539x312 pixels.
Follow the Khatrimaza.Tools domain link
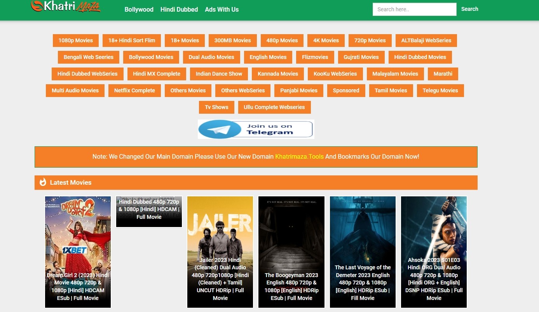pos(299,157)
